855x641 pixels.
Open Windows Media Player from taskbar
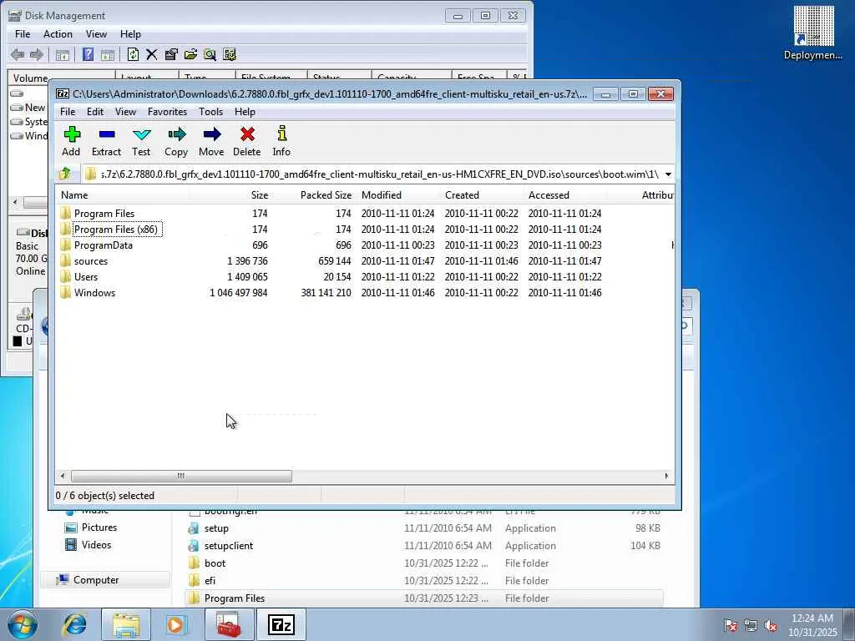175,624
